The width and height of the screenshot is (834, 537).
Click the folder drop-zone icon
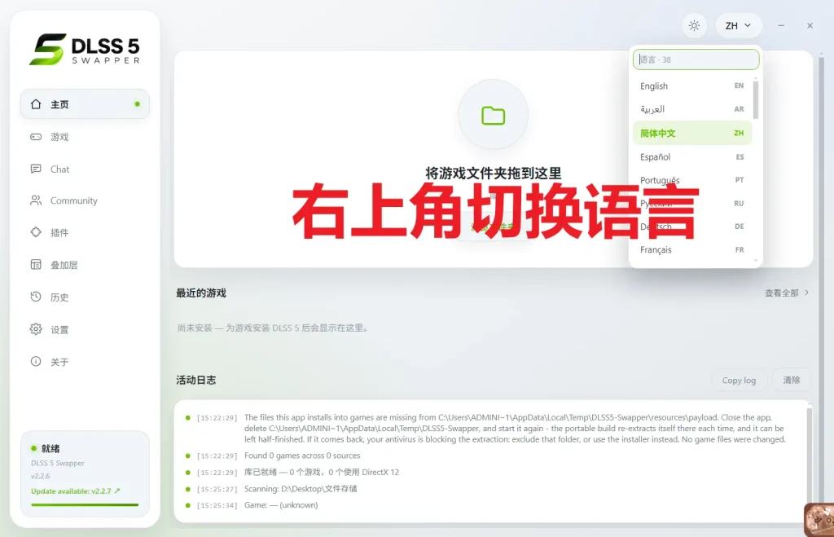point(493,115)
